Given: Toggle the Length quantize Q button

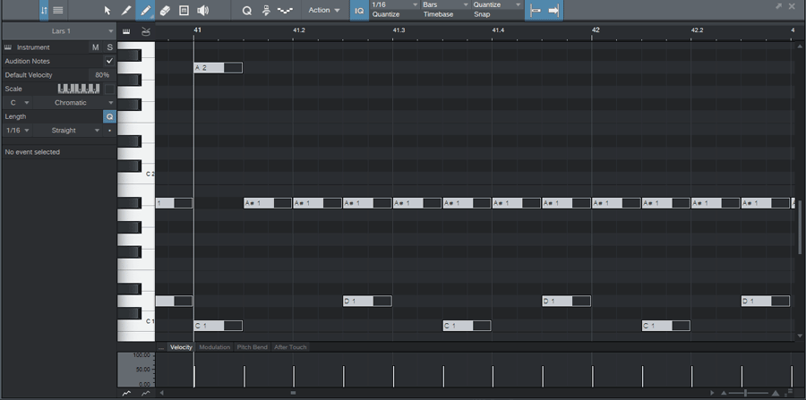Looking at the screenshot, I should tap(109, 116).
